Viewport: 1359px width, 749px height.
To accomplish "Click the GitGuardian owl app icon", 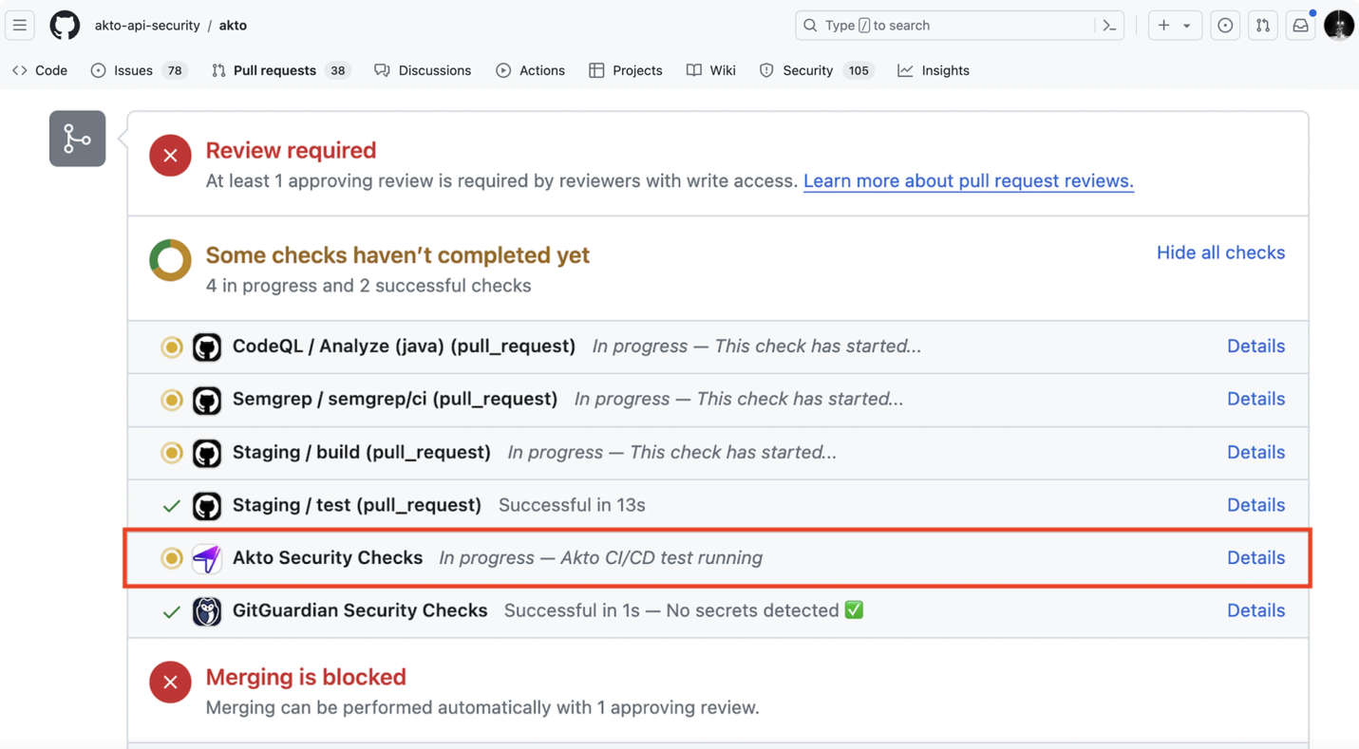I will tap(207, 611).
